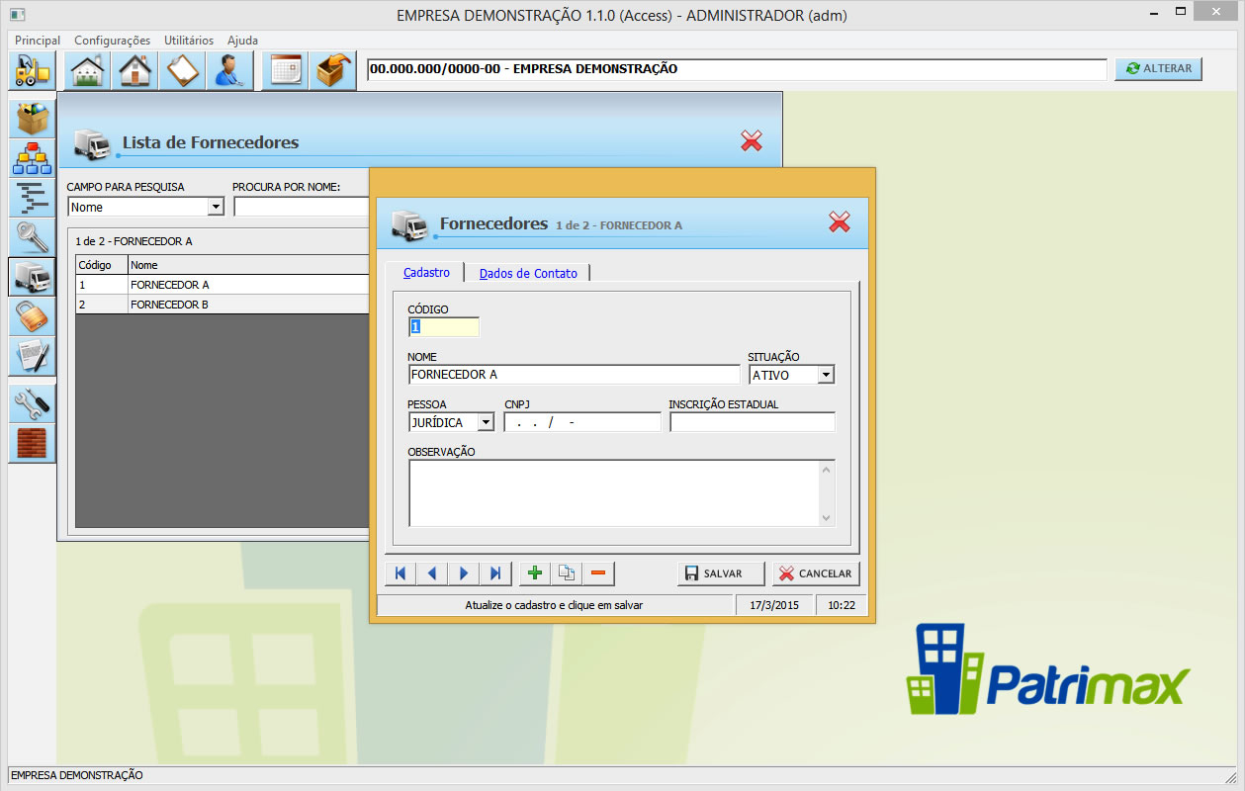1245x791 pixels.
Task: Open the Configurações menu
Action: (113, 41)
